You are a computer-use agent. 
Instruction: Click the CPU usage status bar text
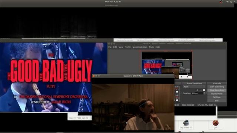207,105
